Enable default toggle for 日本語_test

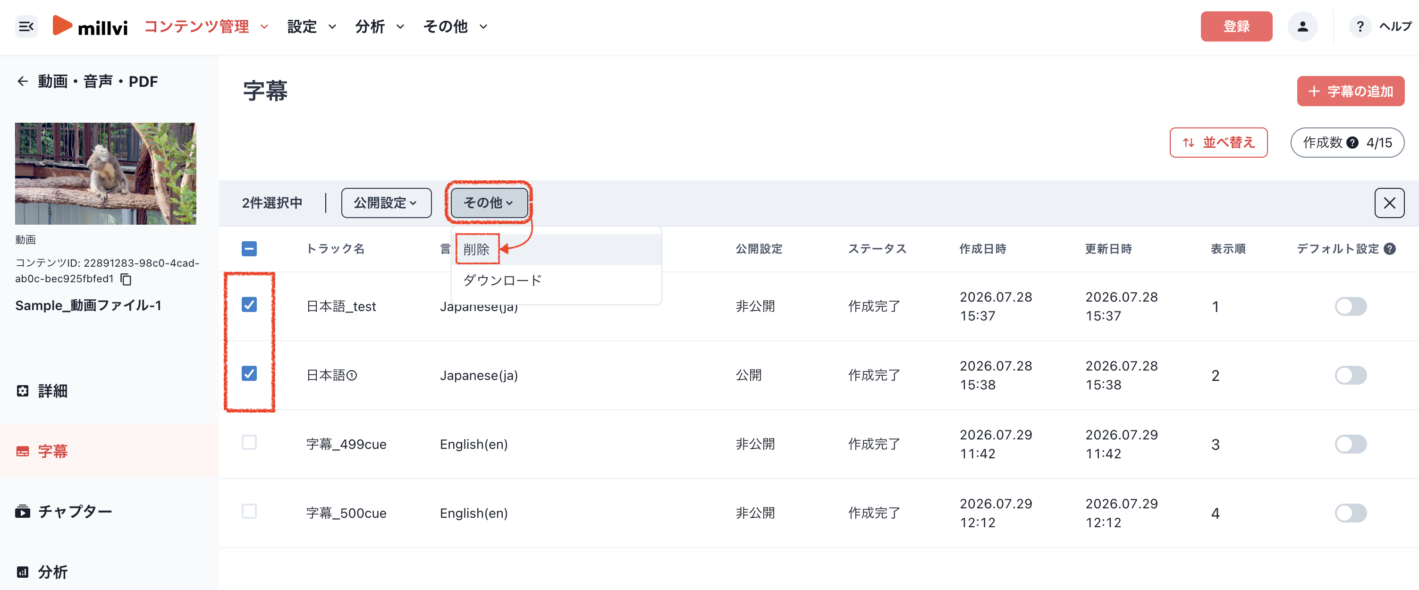tap(1350, 306)
